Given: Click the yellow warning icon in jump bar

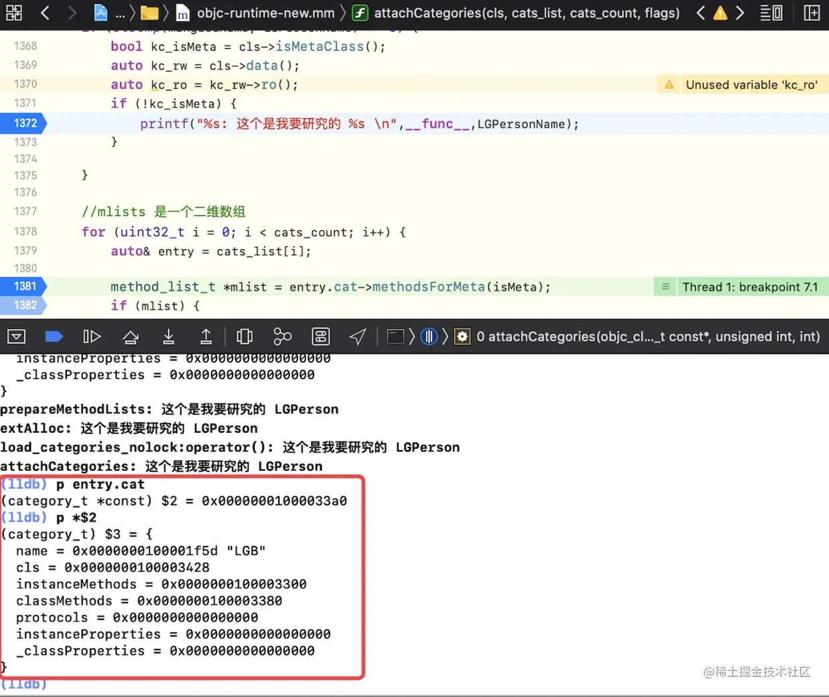Looking at the screenshot, I should coord(720,13).
